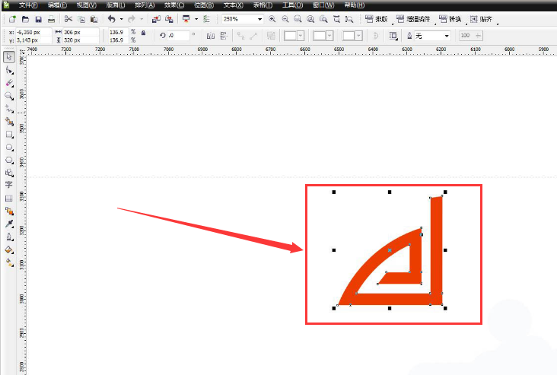Select the Ellipse tool
The width and height of the screenshot is (557, 375).
pos(9,148)
